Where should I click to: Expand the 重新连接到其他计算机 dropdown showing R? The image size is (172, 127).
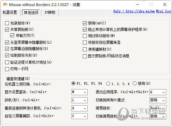click(x=80, y=108)
